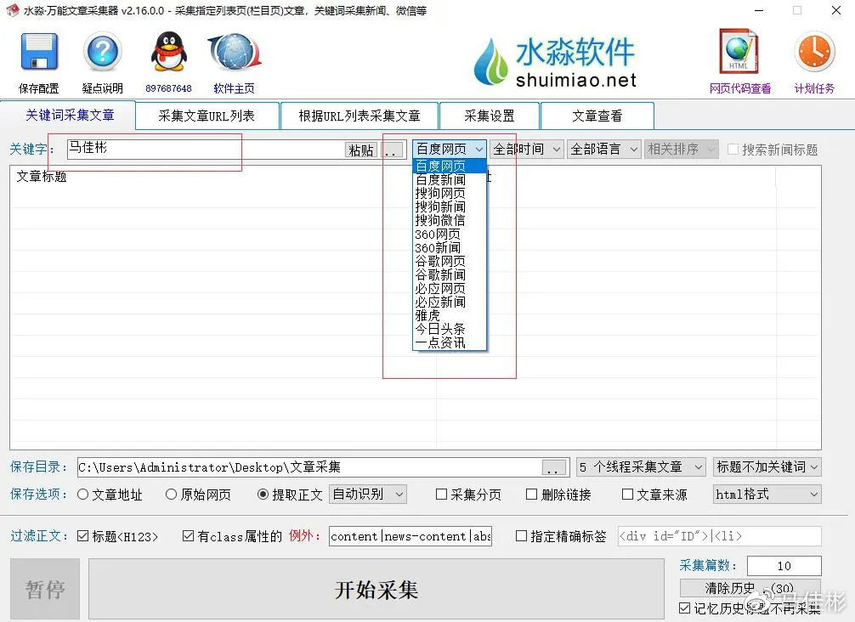Go to the 文章查看 tab
The width and height of the screenshot is (855, 622).
point(597,116)
